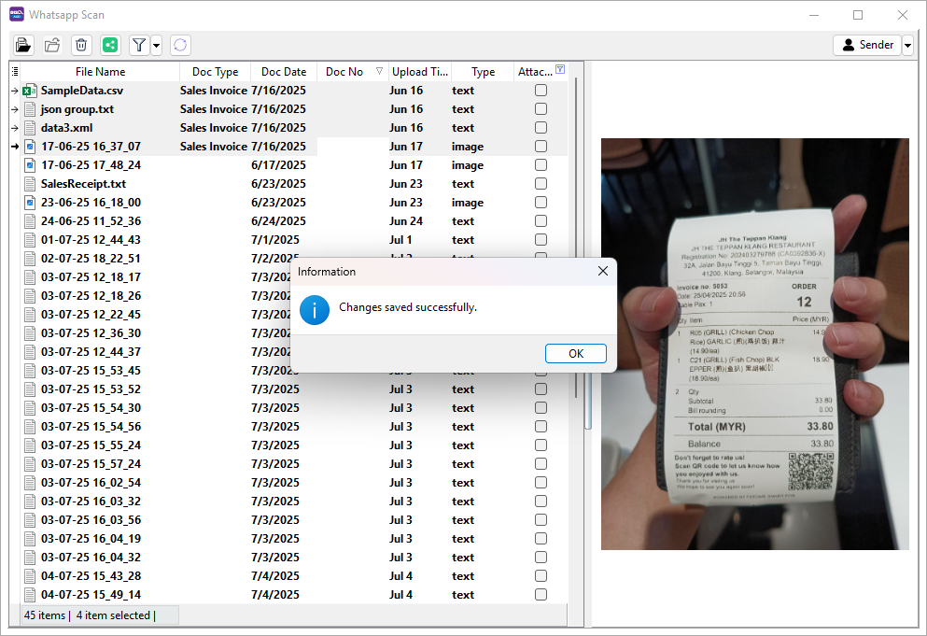Open the Doc No column sort arrow
Viewport: 927px width, 636px height.
point(379,72)
